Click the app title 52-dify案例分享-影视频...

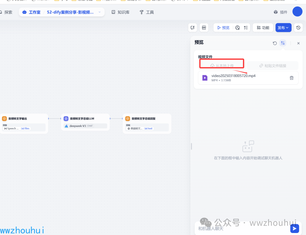click(x=70, y=12)
